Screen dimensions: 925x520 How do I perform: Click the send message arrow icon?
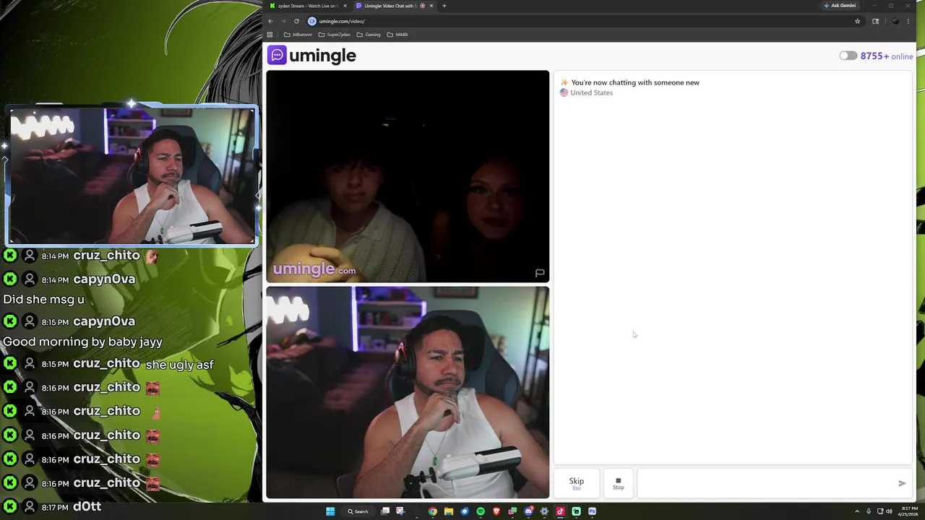tap(902, 483)
